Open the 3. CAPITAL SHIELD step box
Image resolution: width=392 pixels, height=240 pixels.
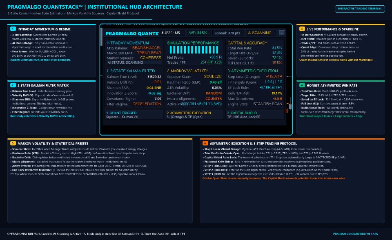pyautogui.click(x=255, y=115)
